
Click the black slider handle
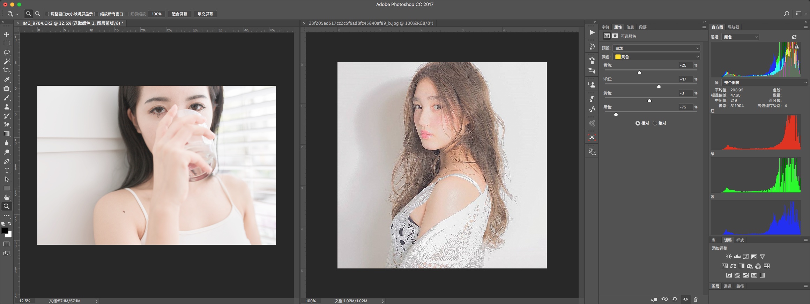(x=616, y=114)
